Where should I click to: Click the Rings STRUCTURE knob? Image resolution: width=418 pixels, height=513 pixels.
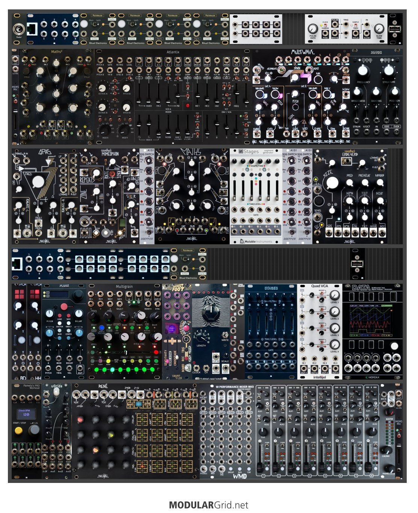click(x=389, y=70)
